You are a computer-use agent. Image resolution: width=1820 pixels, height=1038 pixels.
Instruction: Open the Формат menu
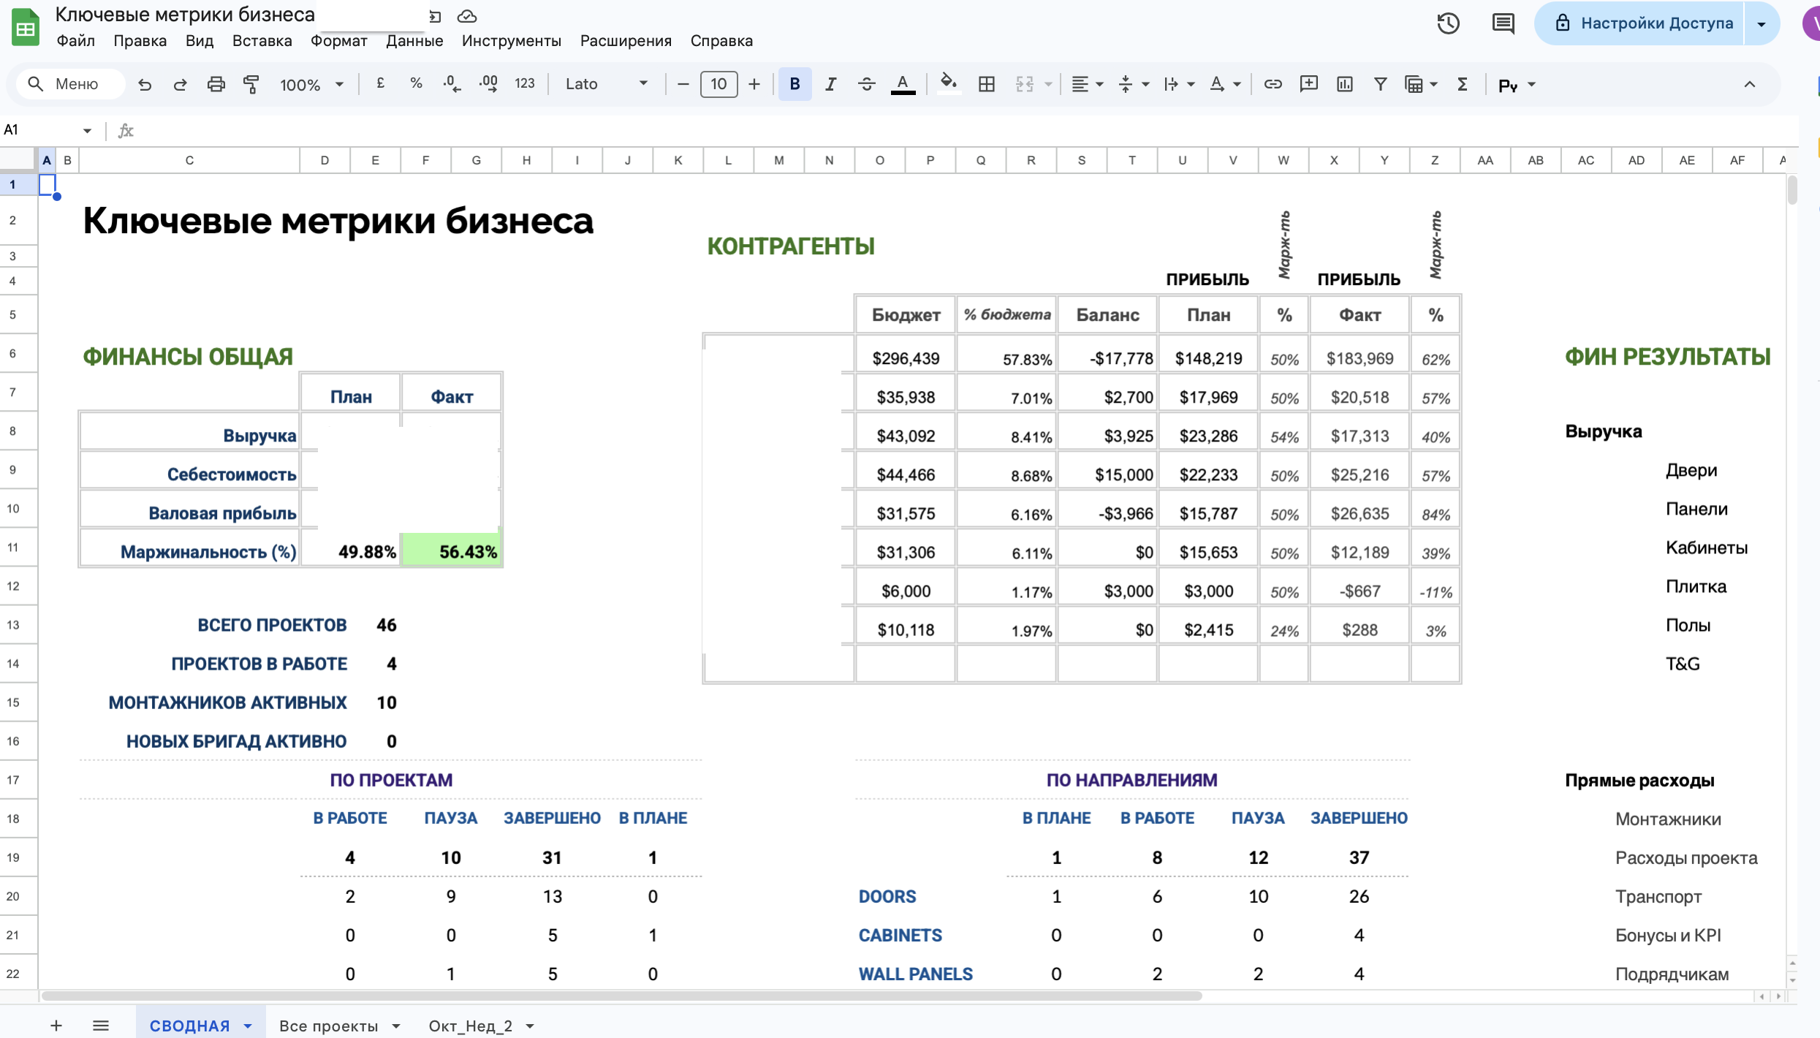[338, 41]
